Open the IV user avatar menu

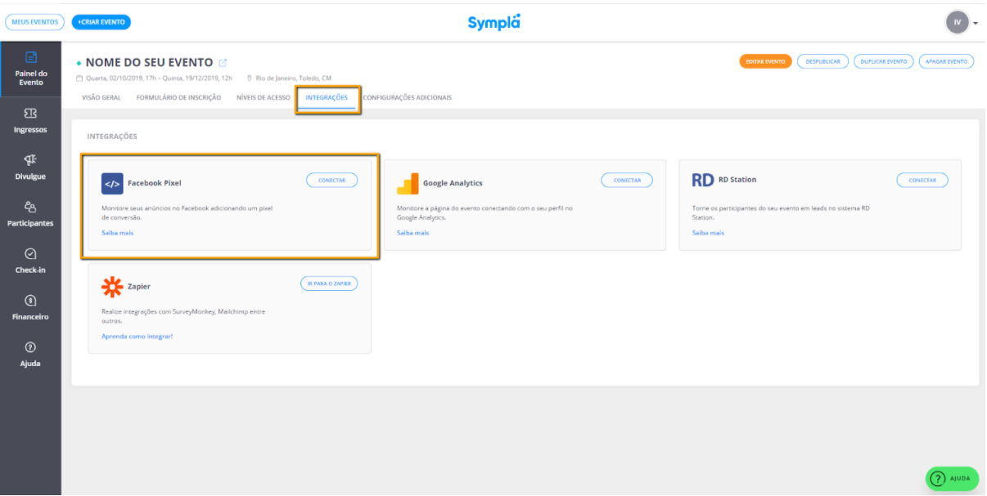[x=957, y=22]
